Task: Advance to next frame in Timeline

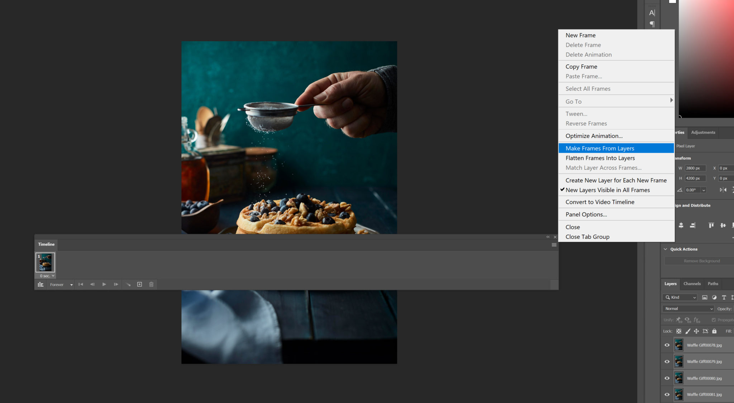Action: point(116,284)
